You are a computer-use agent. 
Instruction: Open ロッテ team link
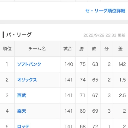coord(23,126)
